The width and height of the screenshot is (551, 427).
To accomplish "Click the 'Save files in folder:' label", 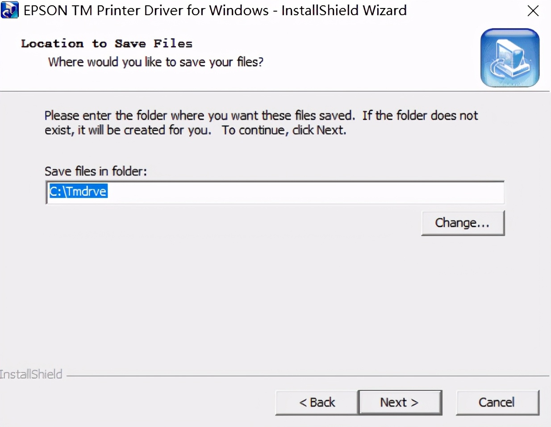I will (x=96, y=171).
